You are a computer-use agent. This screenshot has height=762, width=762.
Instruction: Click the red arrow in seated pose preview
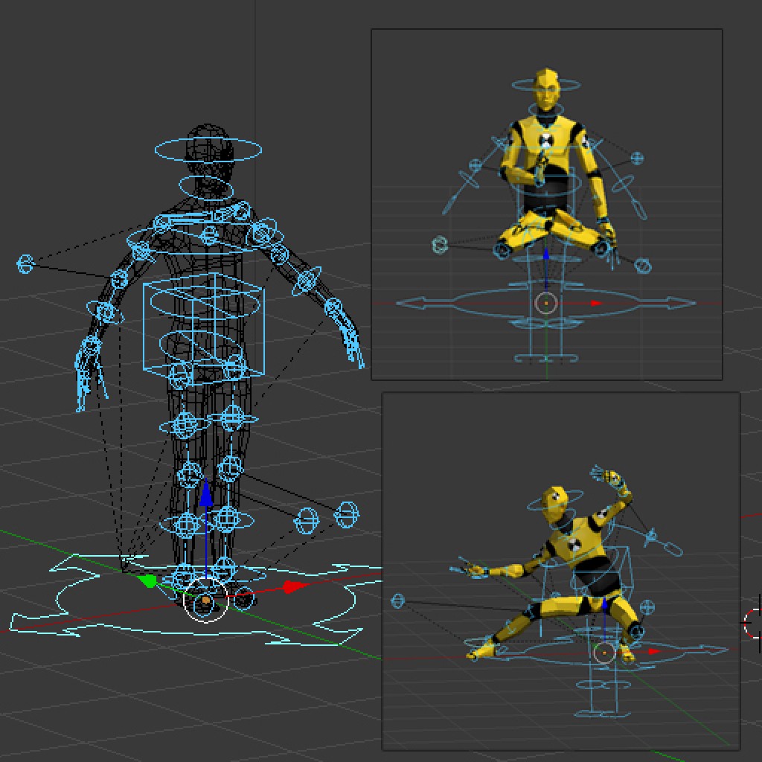(x=595, y=304)
